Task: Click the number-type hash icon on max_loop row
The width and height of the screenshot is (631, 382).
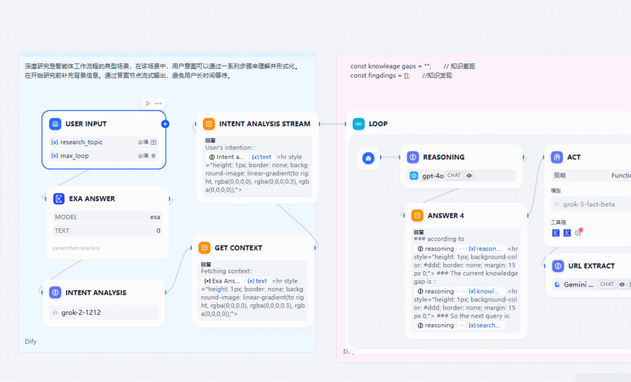Action: 153,155
